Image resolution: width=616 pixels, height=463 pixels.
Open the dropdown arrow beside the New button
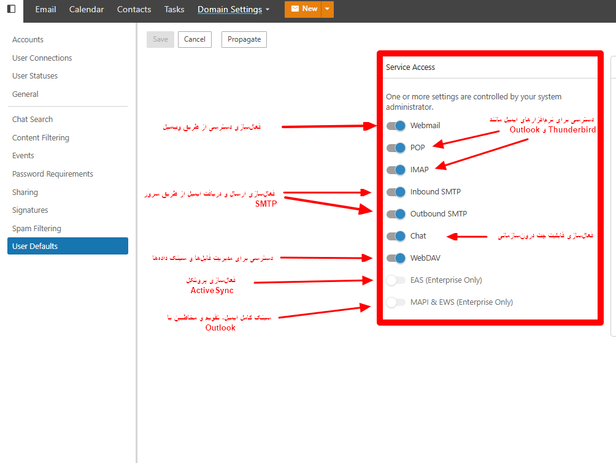tap(328, 9)
